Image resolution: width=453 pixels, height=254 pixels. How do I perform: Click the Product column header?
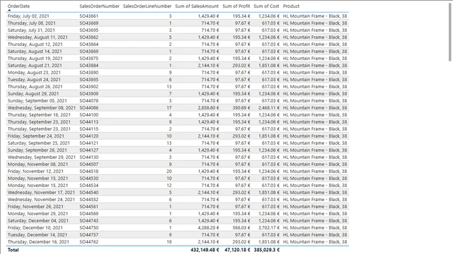coord(291,6)
